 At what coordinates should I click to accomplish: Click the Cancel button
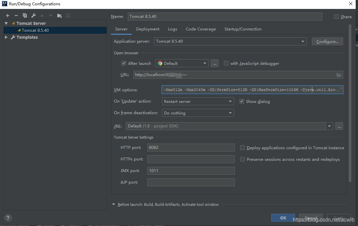click(x=311, y=218)
